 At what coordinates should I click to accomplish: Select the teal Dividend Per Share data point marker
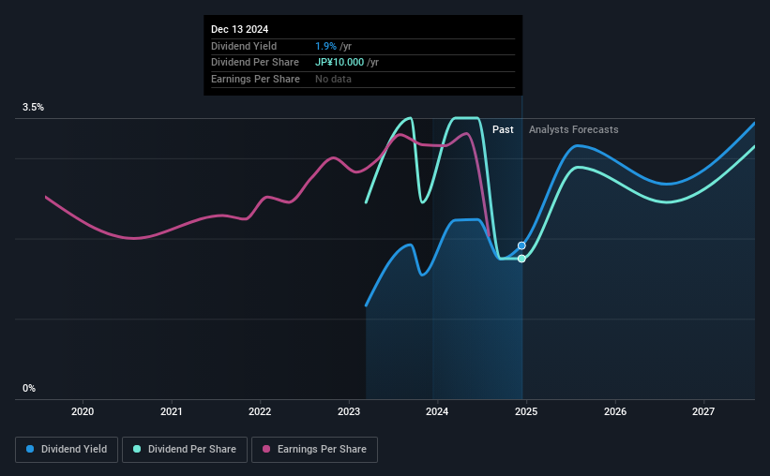coord(521,259)
